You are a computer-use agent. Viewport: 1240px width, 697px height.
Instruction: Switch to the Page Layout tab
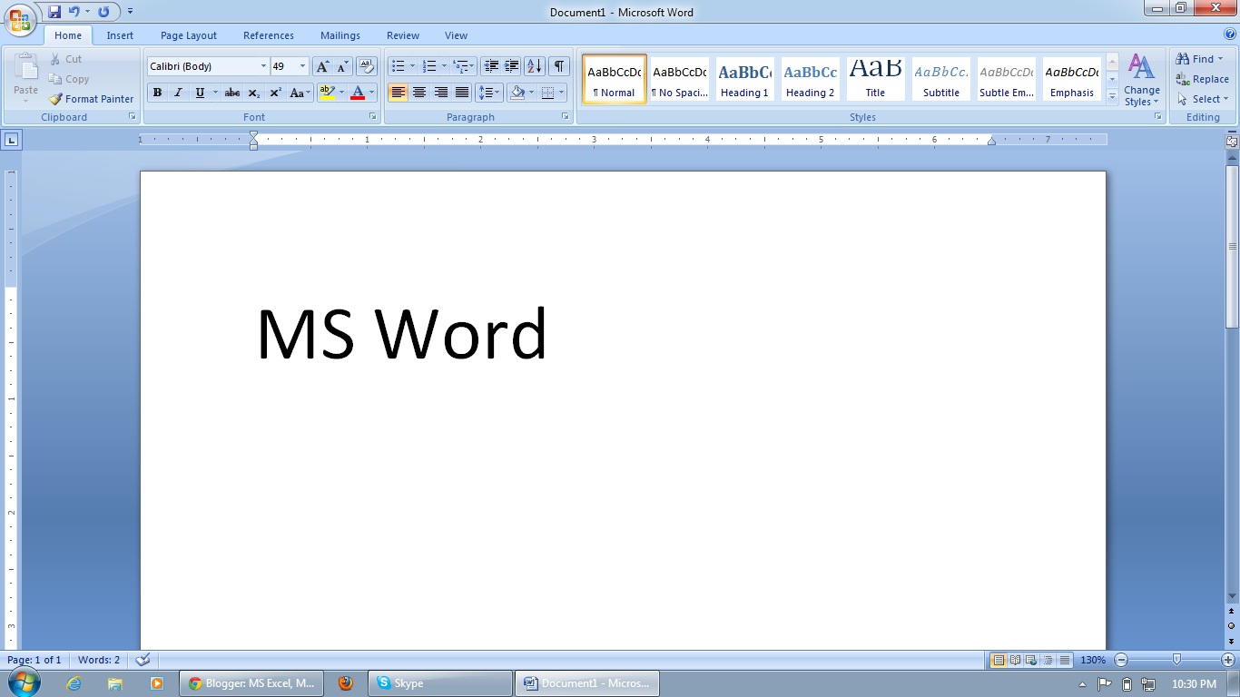click(x=189, y=35)
